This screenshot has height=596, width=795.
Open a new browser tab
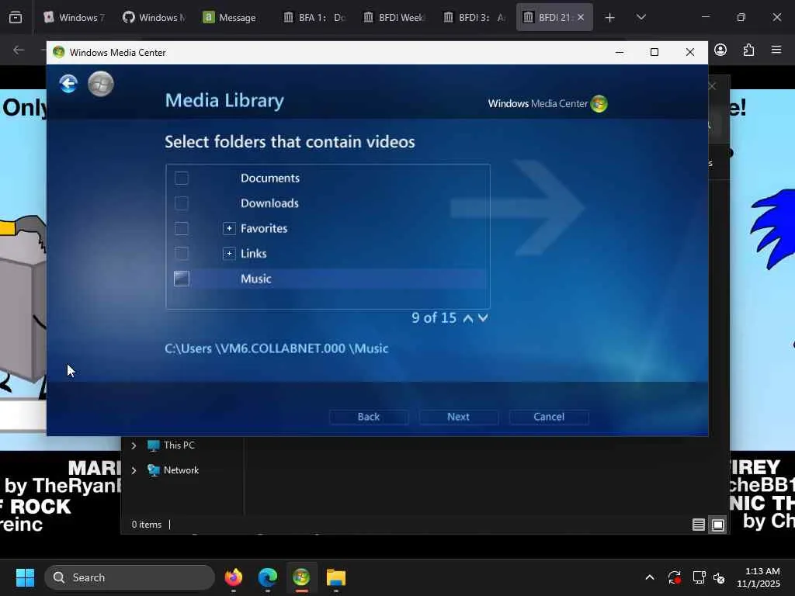610,18
